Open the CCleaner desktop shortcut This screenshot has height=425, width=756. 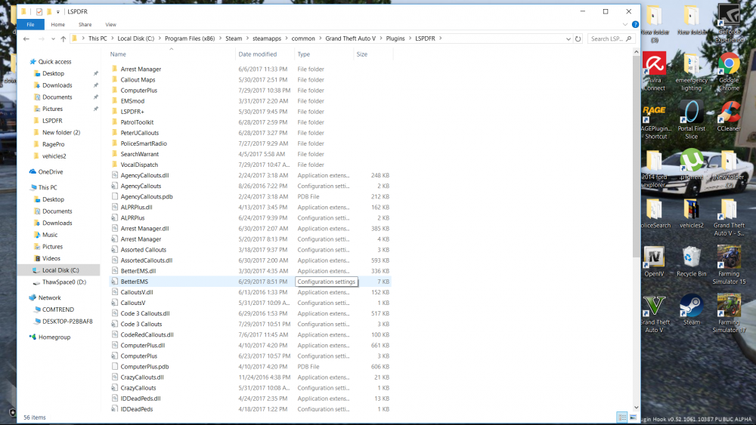(x=729, y=115)
